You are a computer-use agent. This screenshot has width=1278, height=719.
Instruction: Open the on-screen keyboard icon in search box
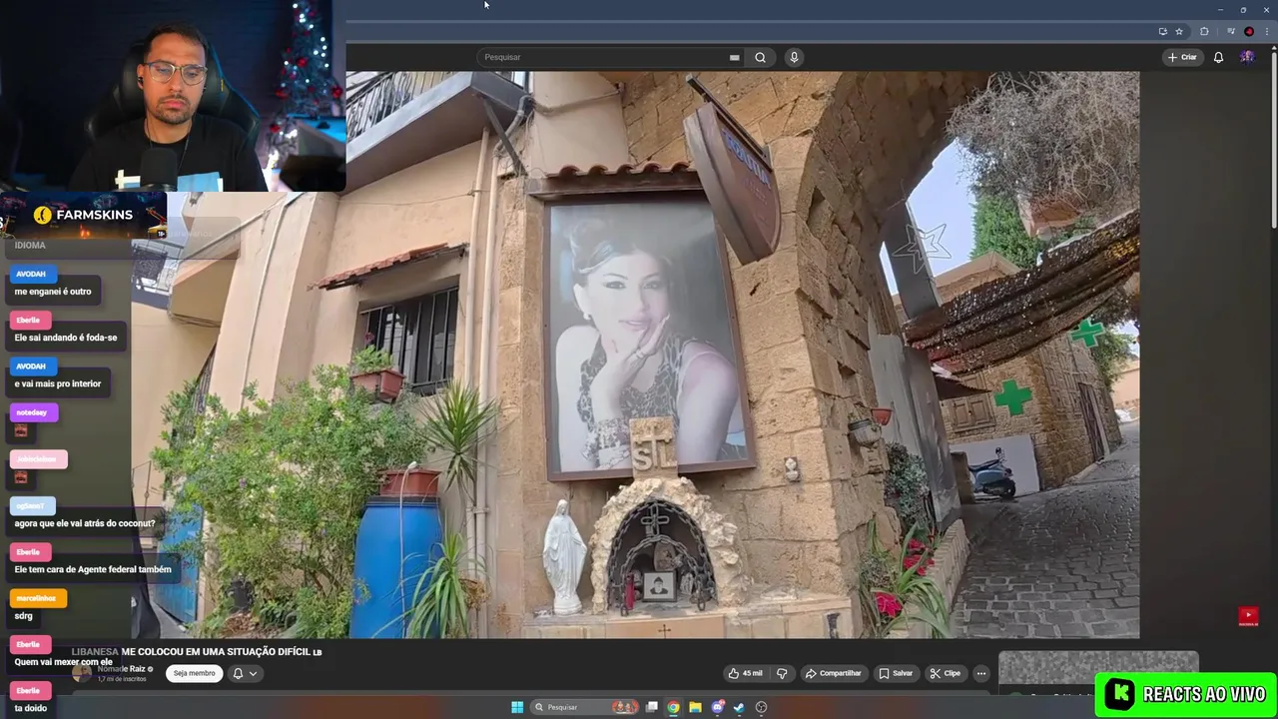(x=734, y=57)
